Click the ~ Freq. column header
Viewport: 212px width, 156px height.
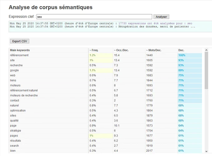[x=101, y=50]
